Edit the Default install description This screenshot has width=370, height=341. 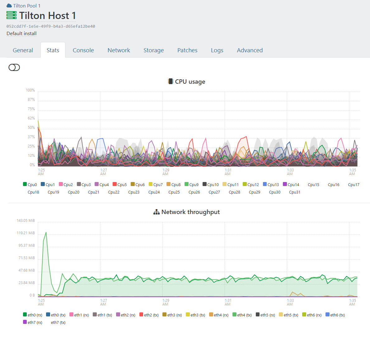click(21, 34)
